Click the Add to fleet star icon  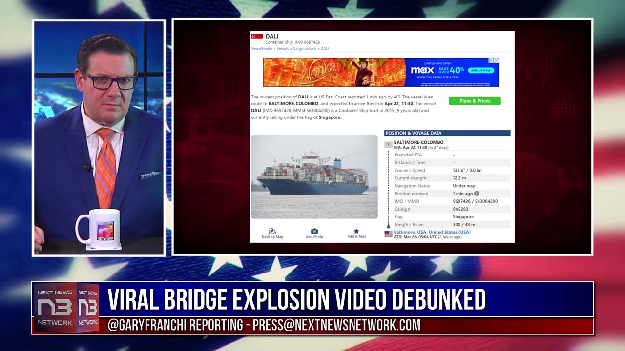356,231
